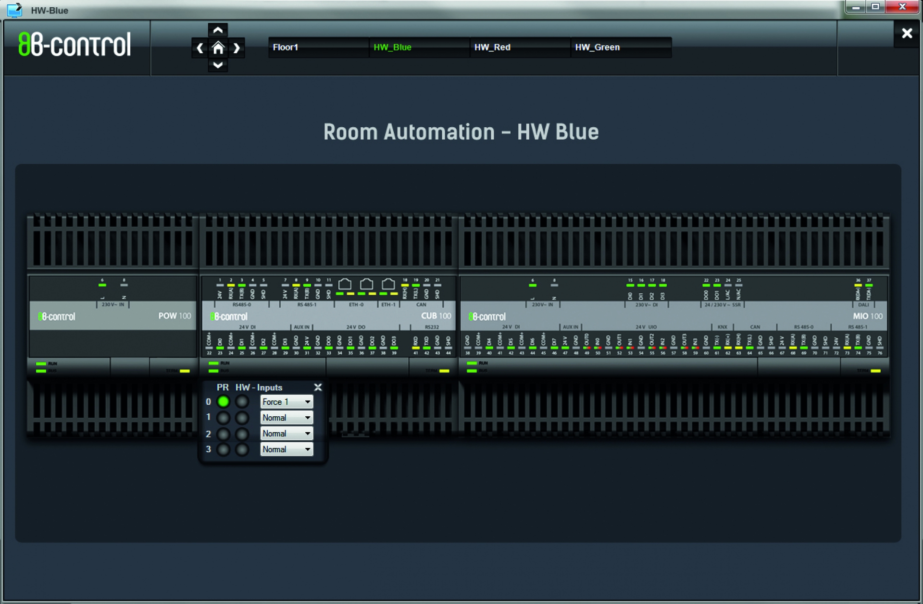Click the POW 100 module label
The height and width of the screenshot is (604, 923).
(175, 316)
